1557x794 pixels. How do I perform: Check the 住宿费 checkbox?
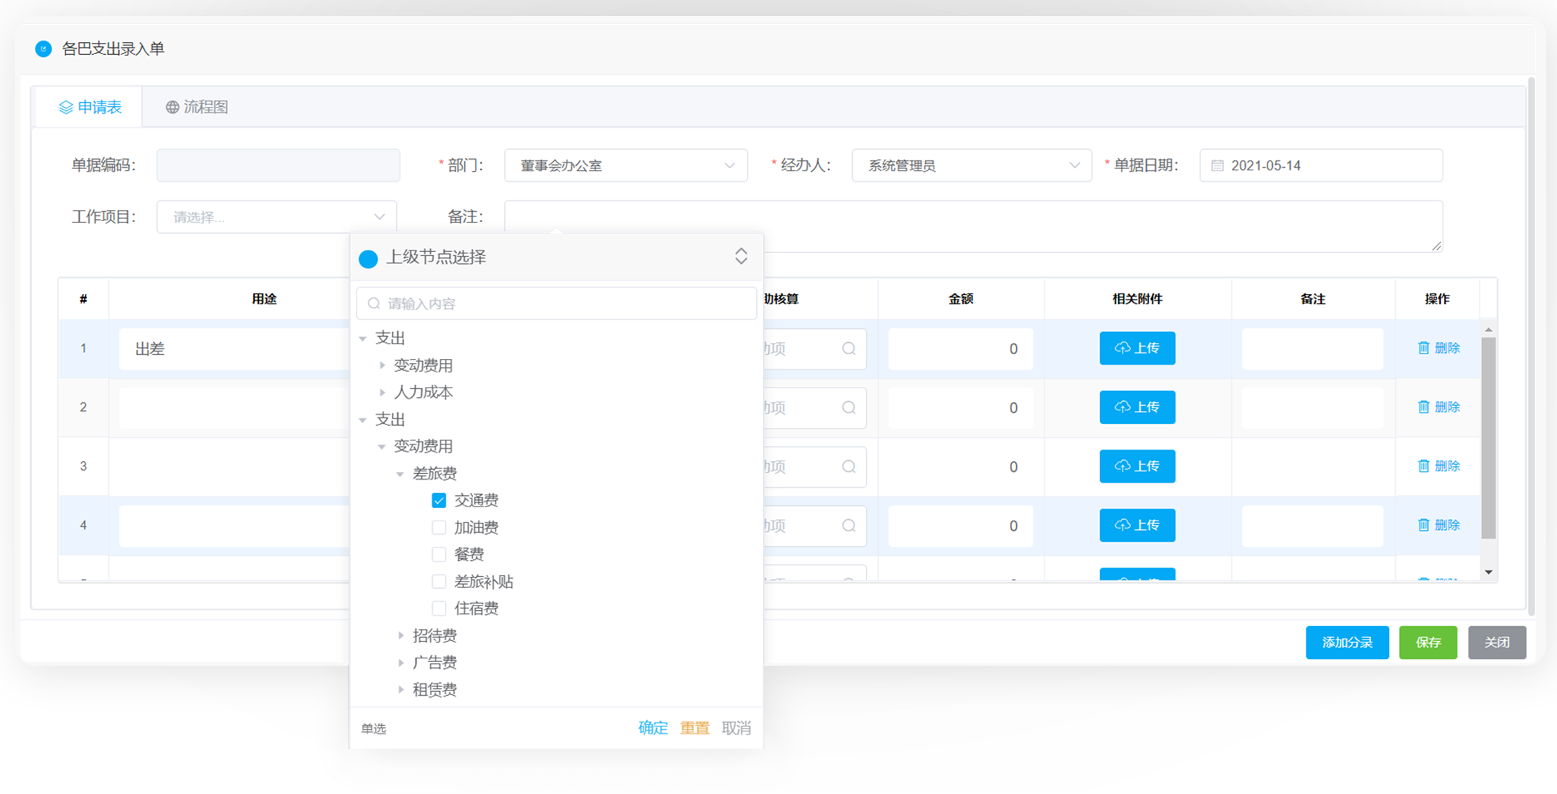(439, 608)
